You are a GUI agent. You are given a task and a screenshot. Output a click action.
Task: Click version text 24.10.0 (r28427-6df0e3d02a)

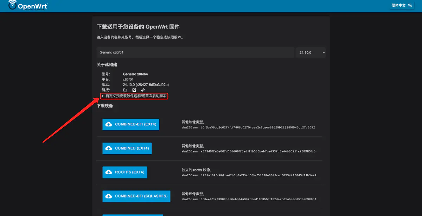click(146, 85)
